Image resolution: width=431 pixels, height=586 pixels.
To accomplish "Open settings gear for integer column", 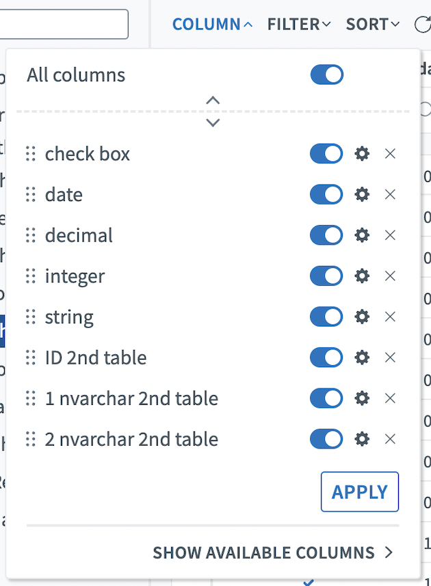I will point(362,276).
